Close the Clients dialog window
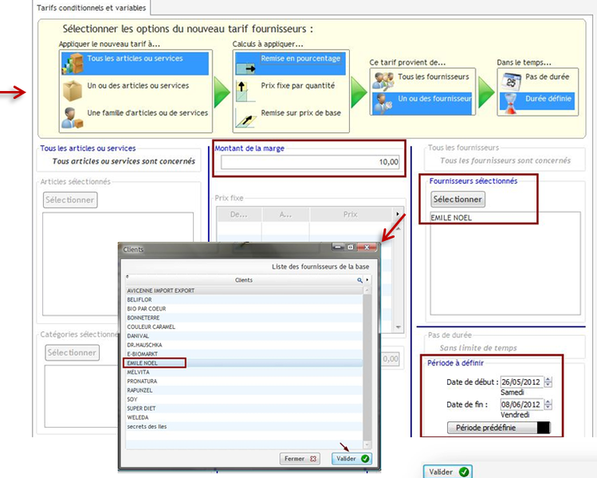Screen dimensions: 597x478 367,247
